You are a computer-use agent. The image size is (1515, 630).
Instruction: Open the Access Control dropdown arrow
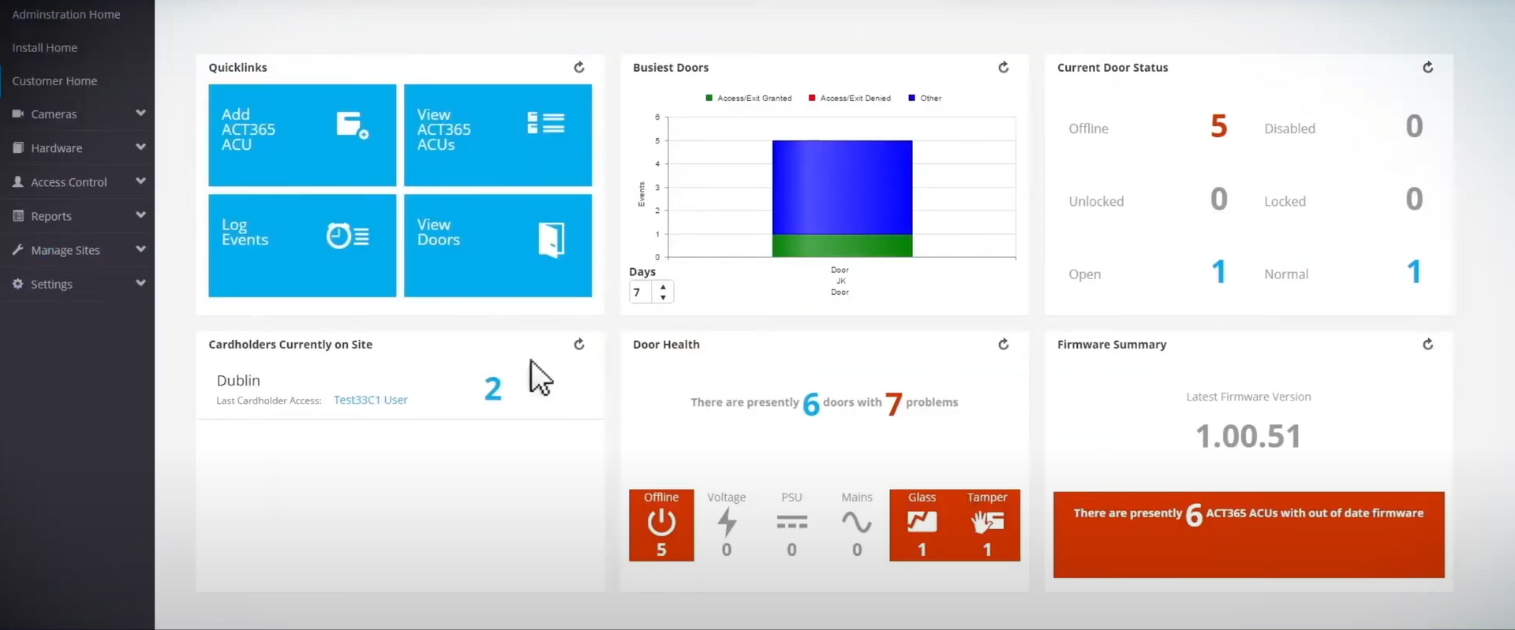[x=140, y=181]
